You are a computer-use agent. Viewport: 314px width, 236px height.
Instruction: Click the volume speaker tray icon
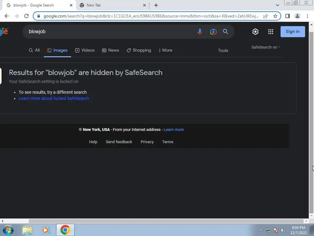(283, 230)
